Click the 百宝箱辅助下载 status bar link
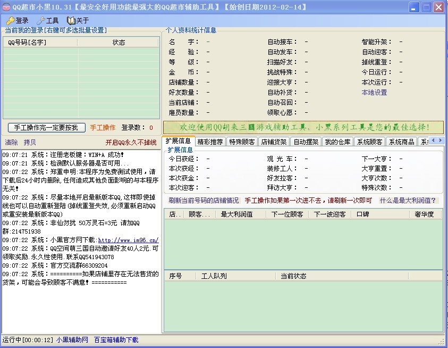Screen dimensions: 448x348 tap(116, 340)
